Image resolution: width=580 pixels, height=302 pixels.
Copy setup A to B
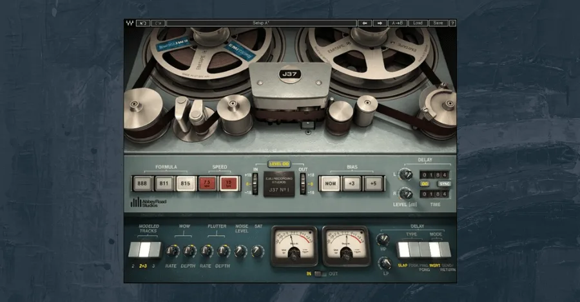pos(398,23)
